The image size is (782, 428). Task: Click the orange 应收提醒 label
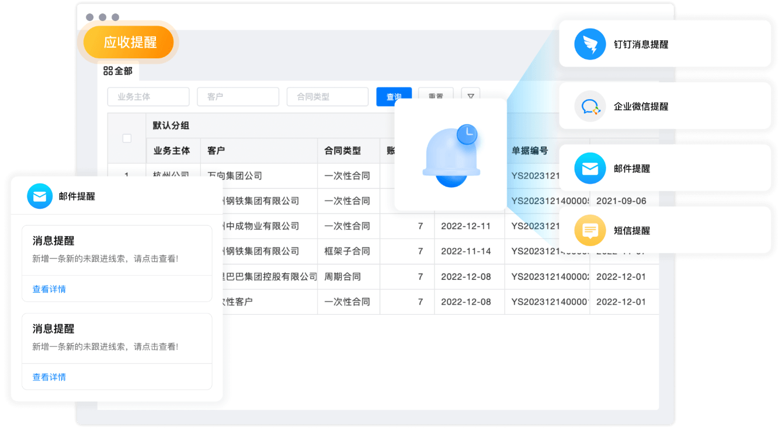(130, 43)
